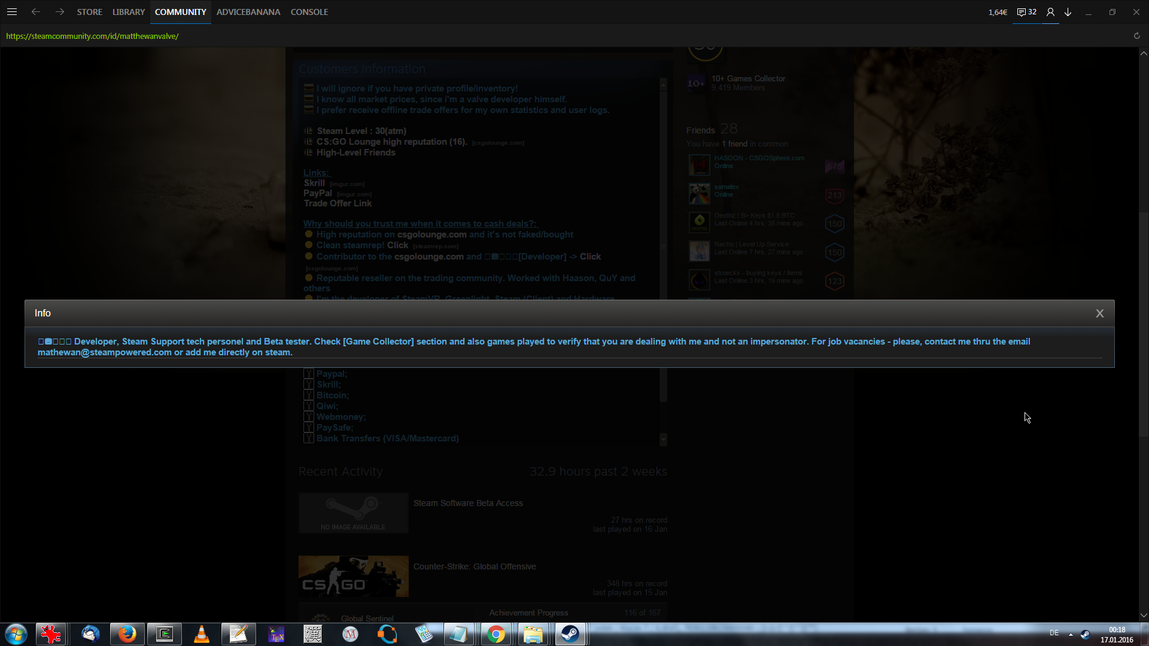Open the hamburger menu icon

[x=12, y=12]
